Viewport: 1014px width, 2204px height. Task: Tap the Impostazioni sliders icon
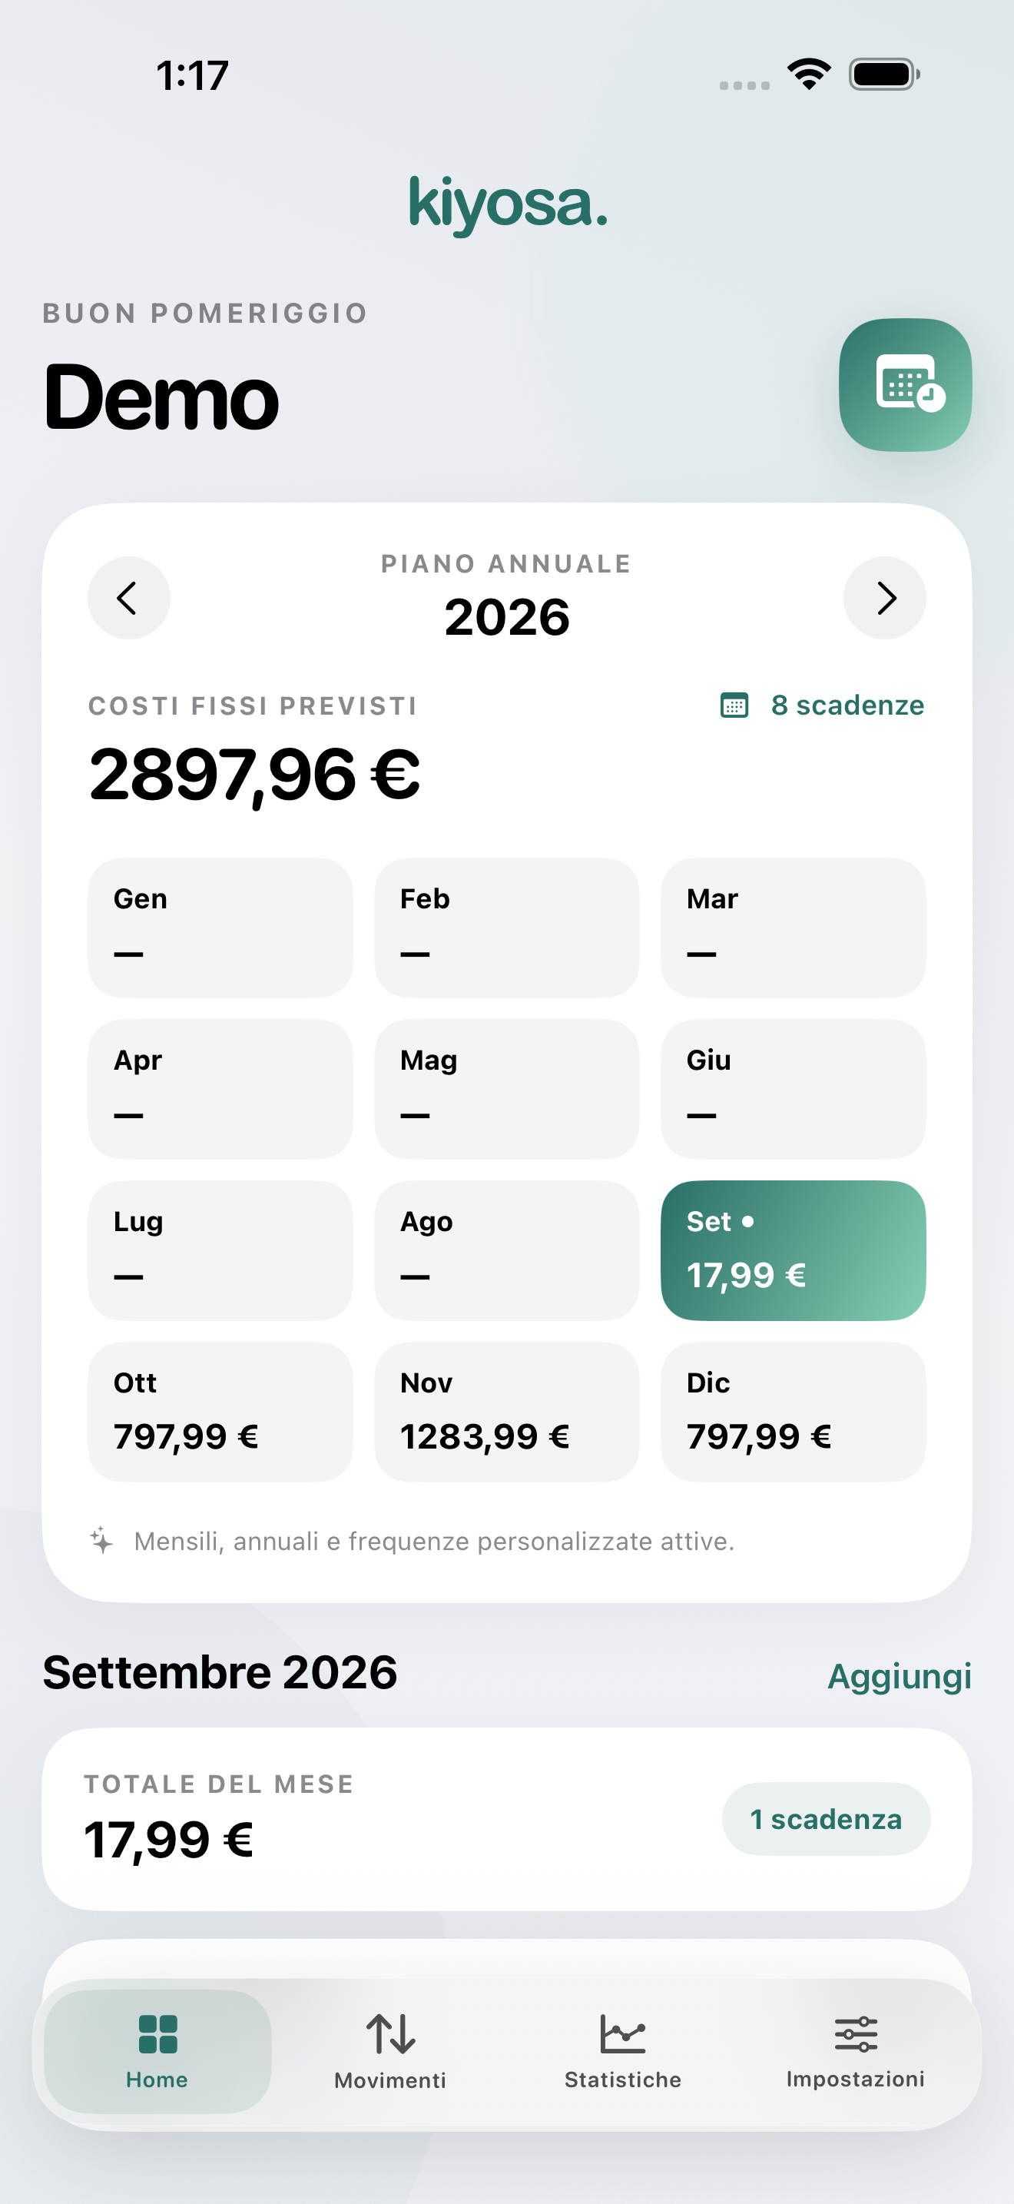(856, 2033)
